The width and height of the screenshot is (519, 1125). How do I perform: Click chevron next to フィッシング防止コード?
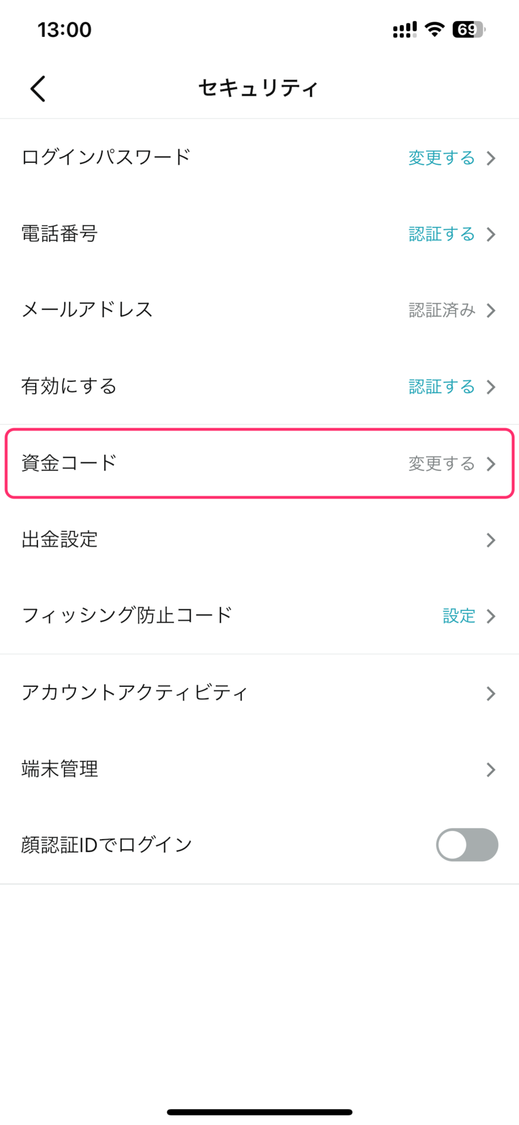pos(491,616)
